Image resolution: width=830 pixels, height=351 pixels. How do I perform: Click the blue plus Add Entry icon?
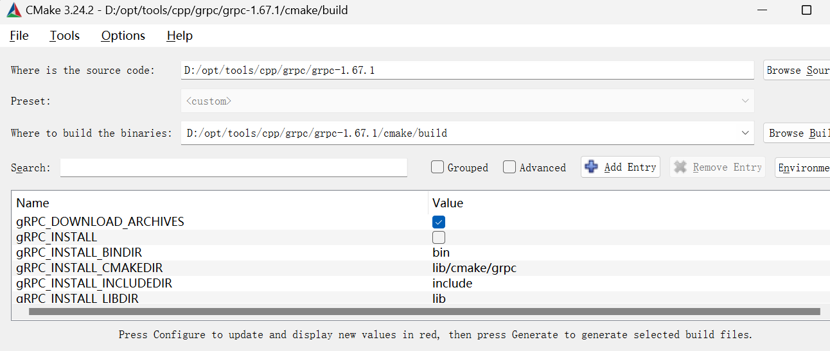pyautogui.click(x=591, y=167)
